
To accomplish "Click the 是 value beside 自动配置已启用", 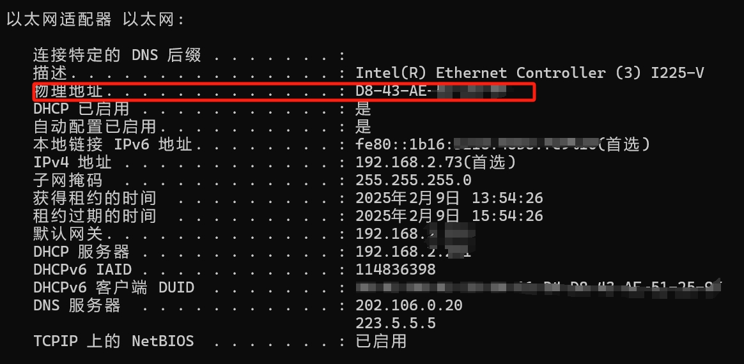I will tap(364, 127).
